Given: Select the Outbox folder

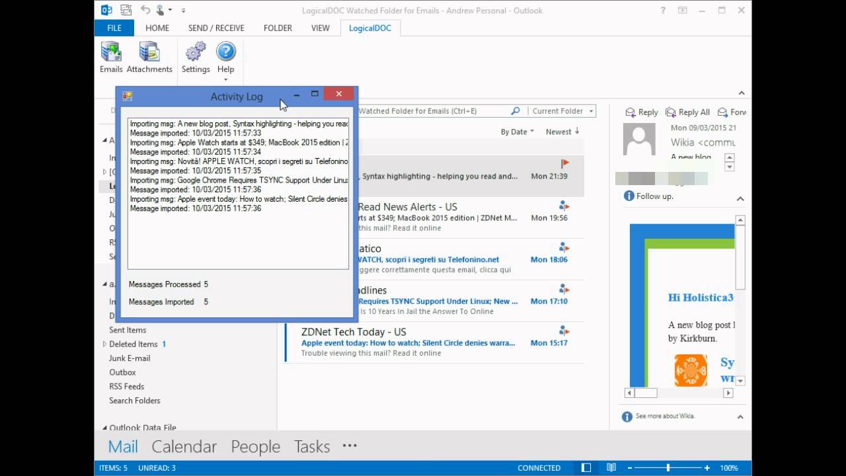Looking at the screenshot, I should coord(122,372).
